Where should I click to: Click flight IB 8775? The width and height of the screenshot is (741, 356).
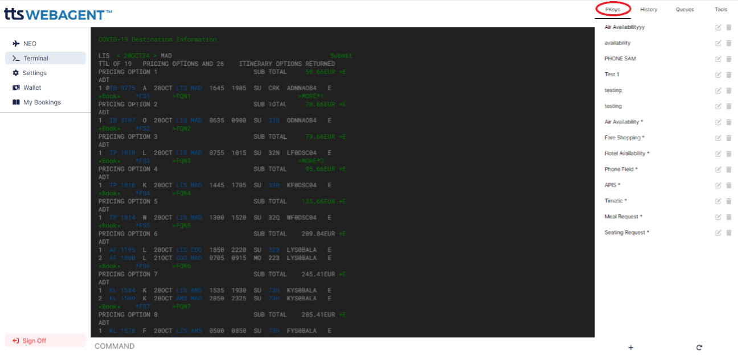(x=122, y=88)
